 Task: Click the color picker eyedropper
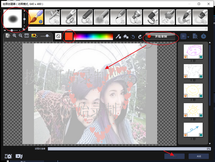click(x=118, y=36)
